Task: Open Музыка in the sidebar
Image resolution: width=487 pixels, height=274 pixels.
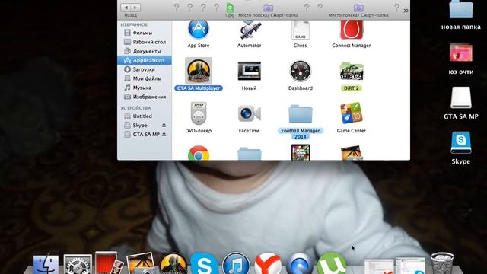Action: 138,88
